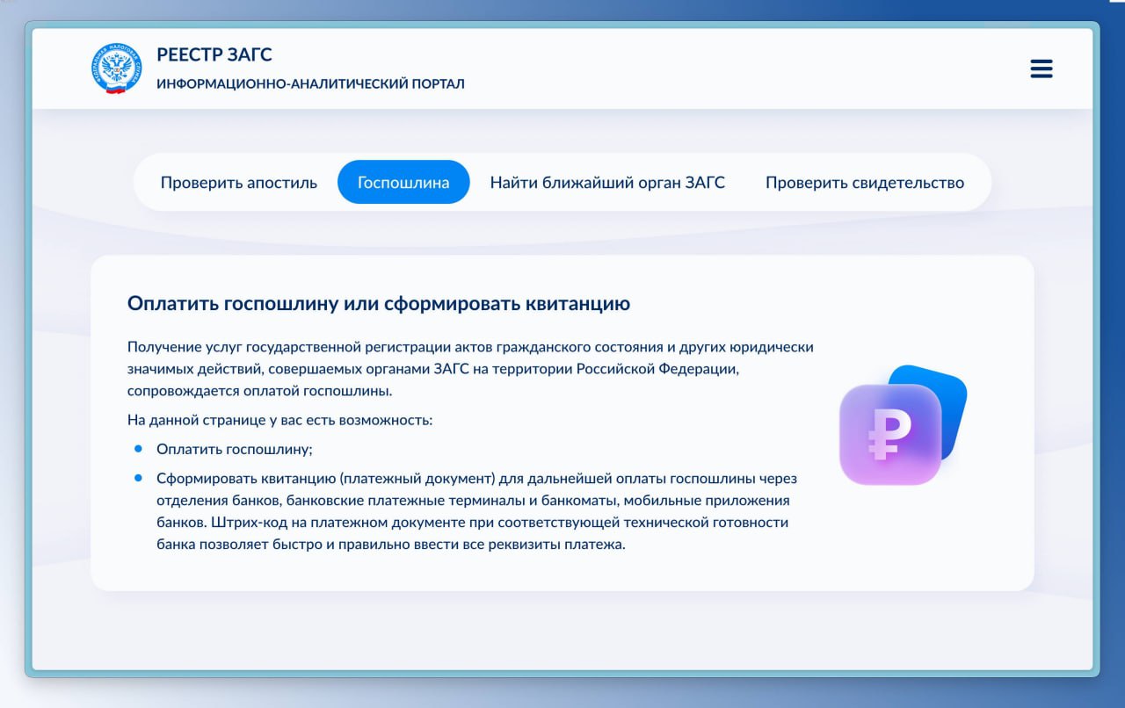Click the РЕЕСТР ЗАГС site title
Viewport: 1125px width, 708px height.
coord(214,54)
